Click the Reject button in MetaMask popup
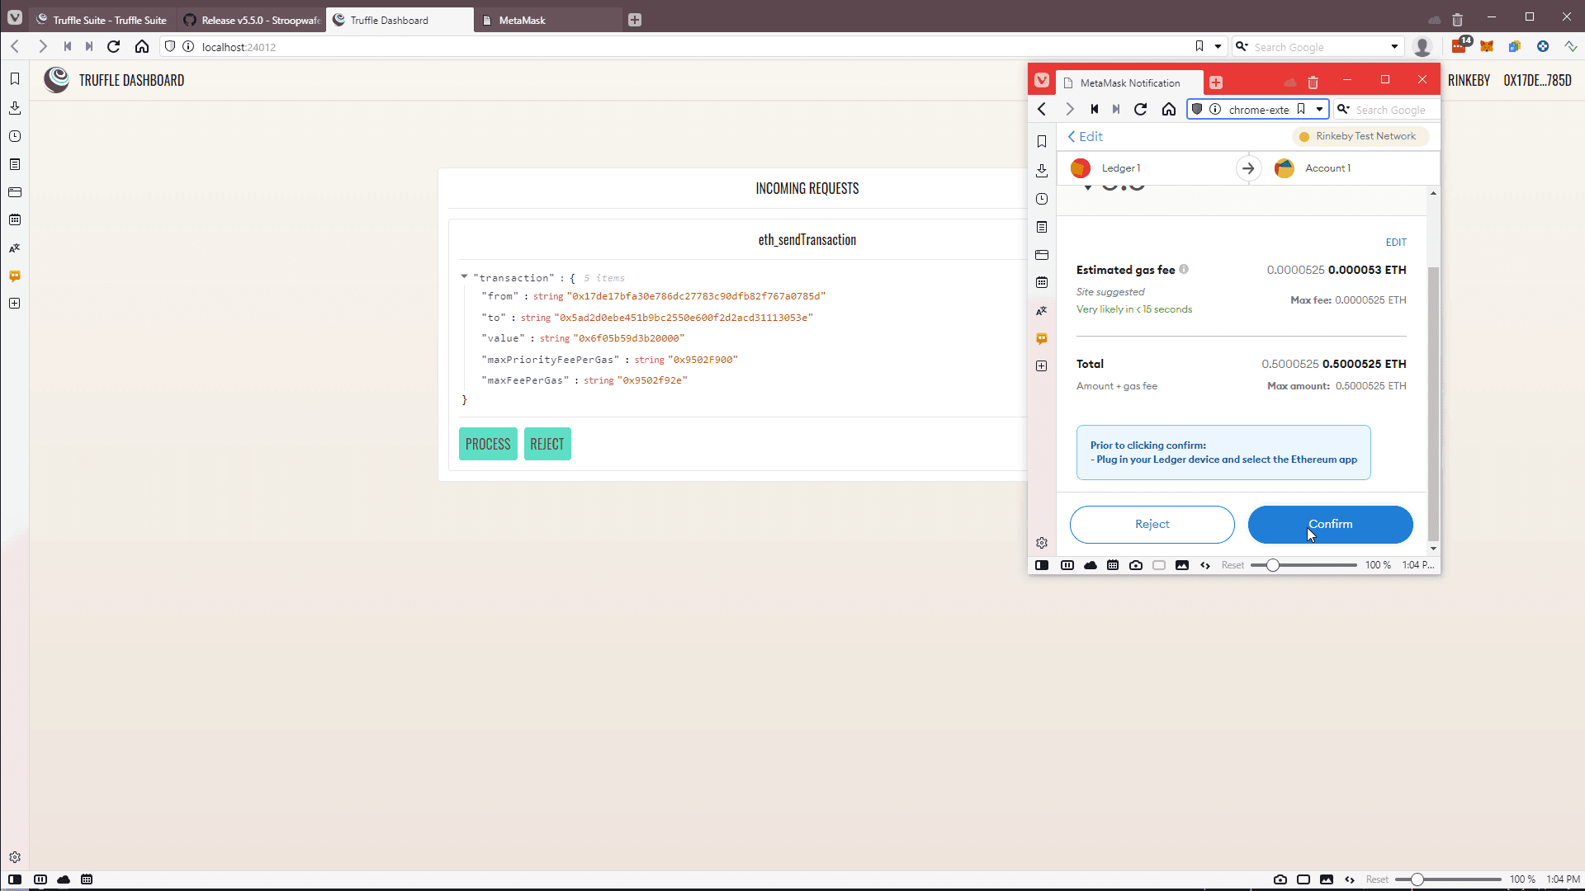 pos(1152,524)
